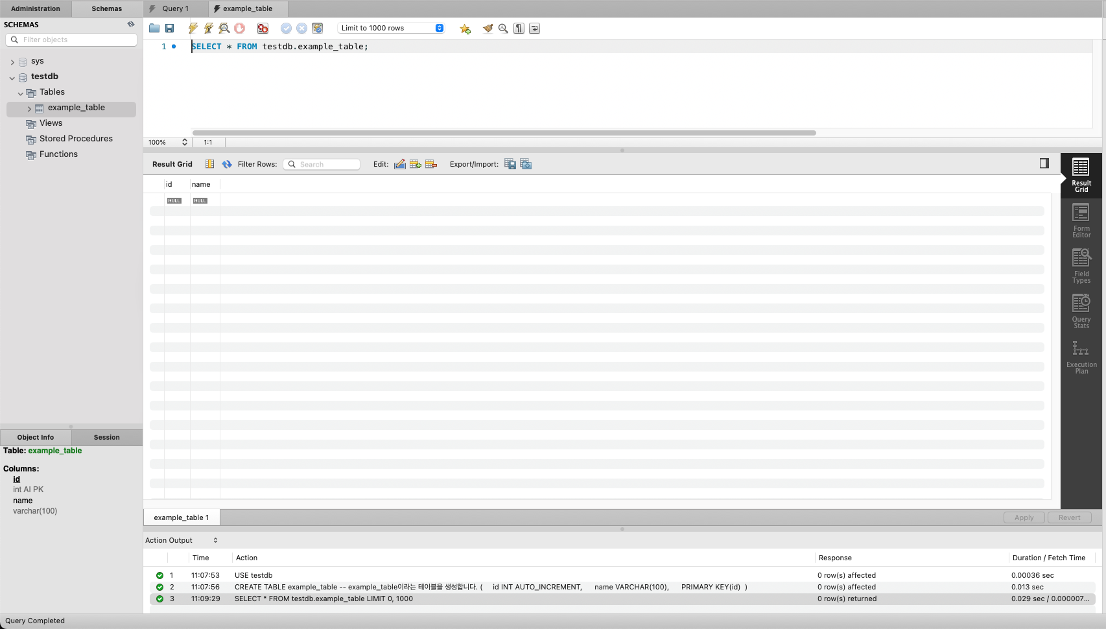Expand the sys schema
Viewport: 1106px width, 629px height.
point(12,62)
